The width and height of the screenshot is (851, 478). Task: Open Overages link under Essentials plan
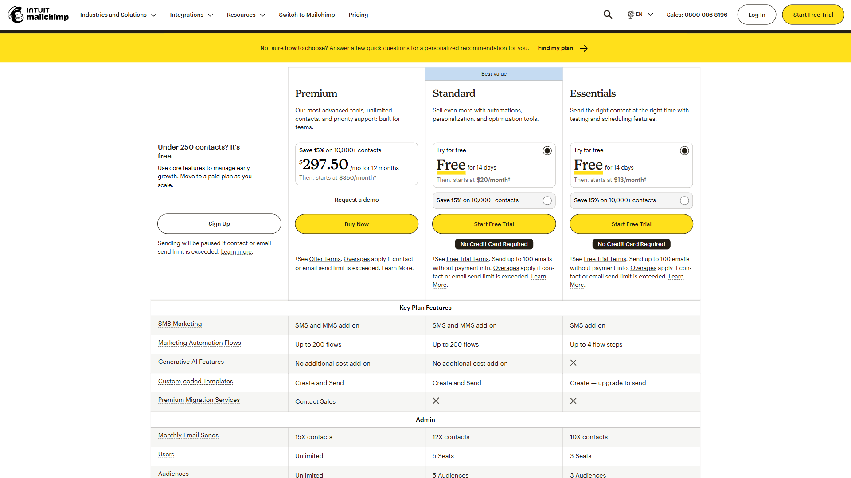tap(643, 268)
